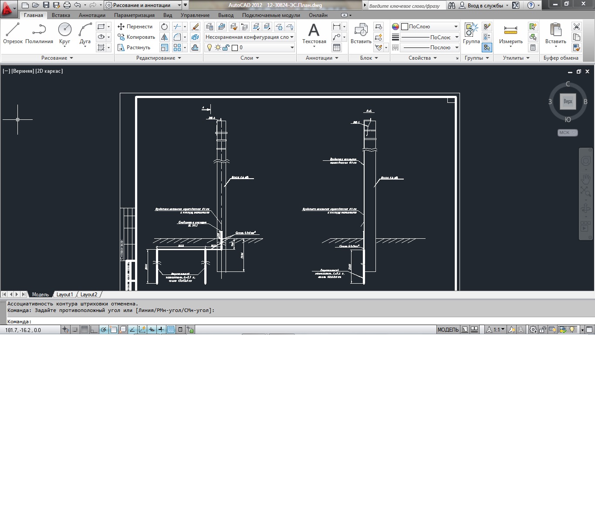Click the erase tool icon
Image resolution: width=595 pixels, height=522 pixels.
click(x=195, y=27)
